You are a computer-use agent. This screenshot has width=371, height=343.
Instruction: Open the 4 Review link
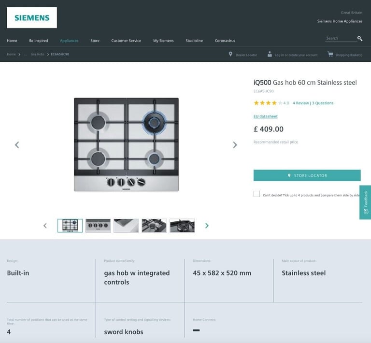pyautogui.click(x=301, y=103)
